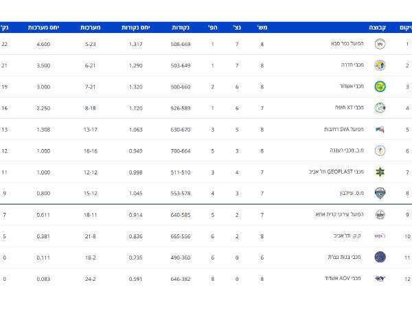412x309 pixels.
Task: Click the מכבי GEOPLAST תל אביב star logo
Action: pyautogui.click(x=380, y=172)
